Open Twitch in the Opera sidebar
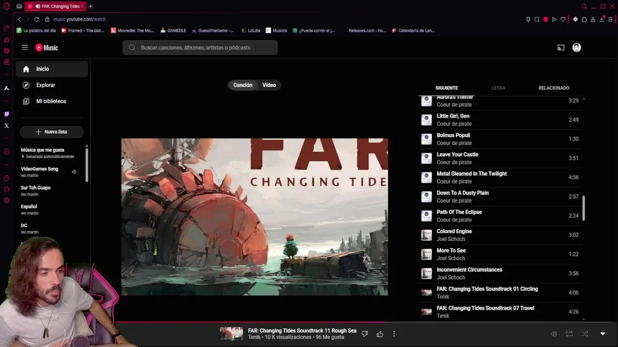This screenshot has width=618, height=347. point(6,114)
